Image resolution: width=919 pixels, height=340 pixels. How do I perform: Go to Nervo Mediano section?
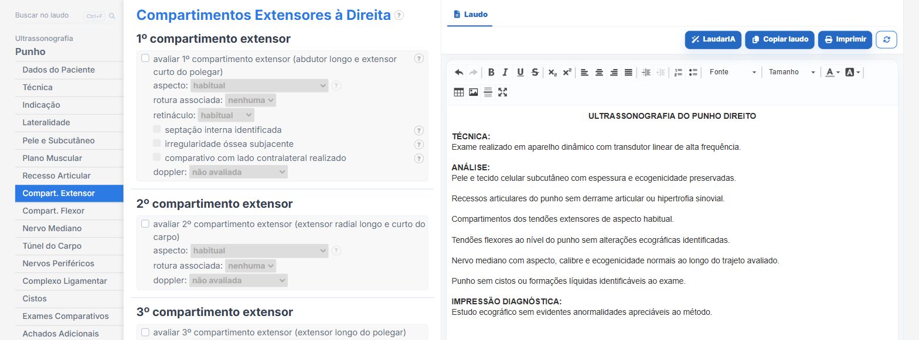pos(69,228)
